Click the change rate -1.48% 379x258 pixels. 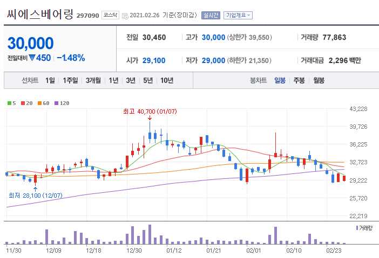click(71, 58)
